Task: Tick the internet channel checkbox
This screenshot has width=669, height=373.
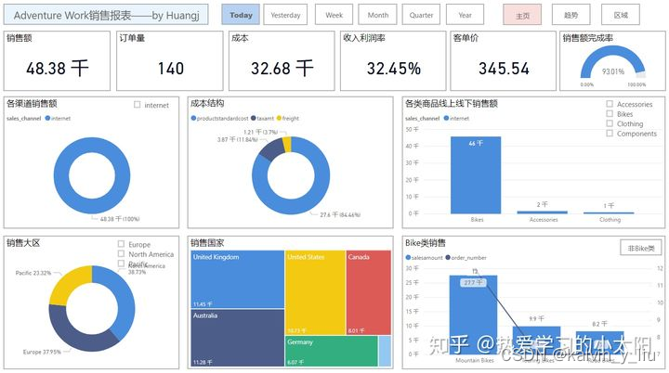Action: 137,105
